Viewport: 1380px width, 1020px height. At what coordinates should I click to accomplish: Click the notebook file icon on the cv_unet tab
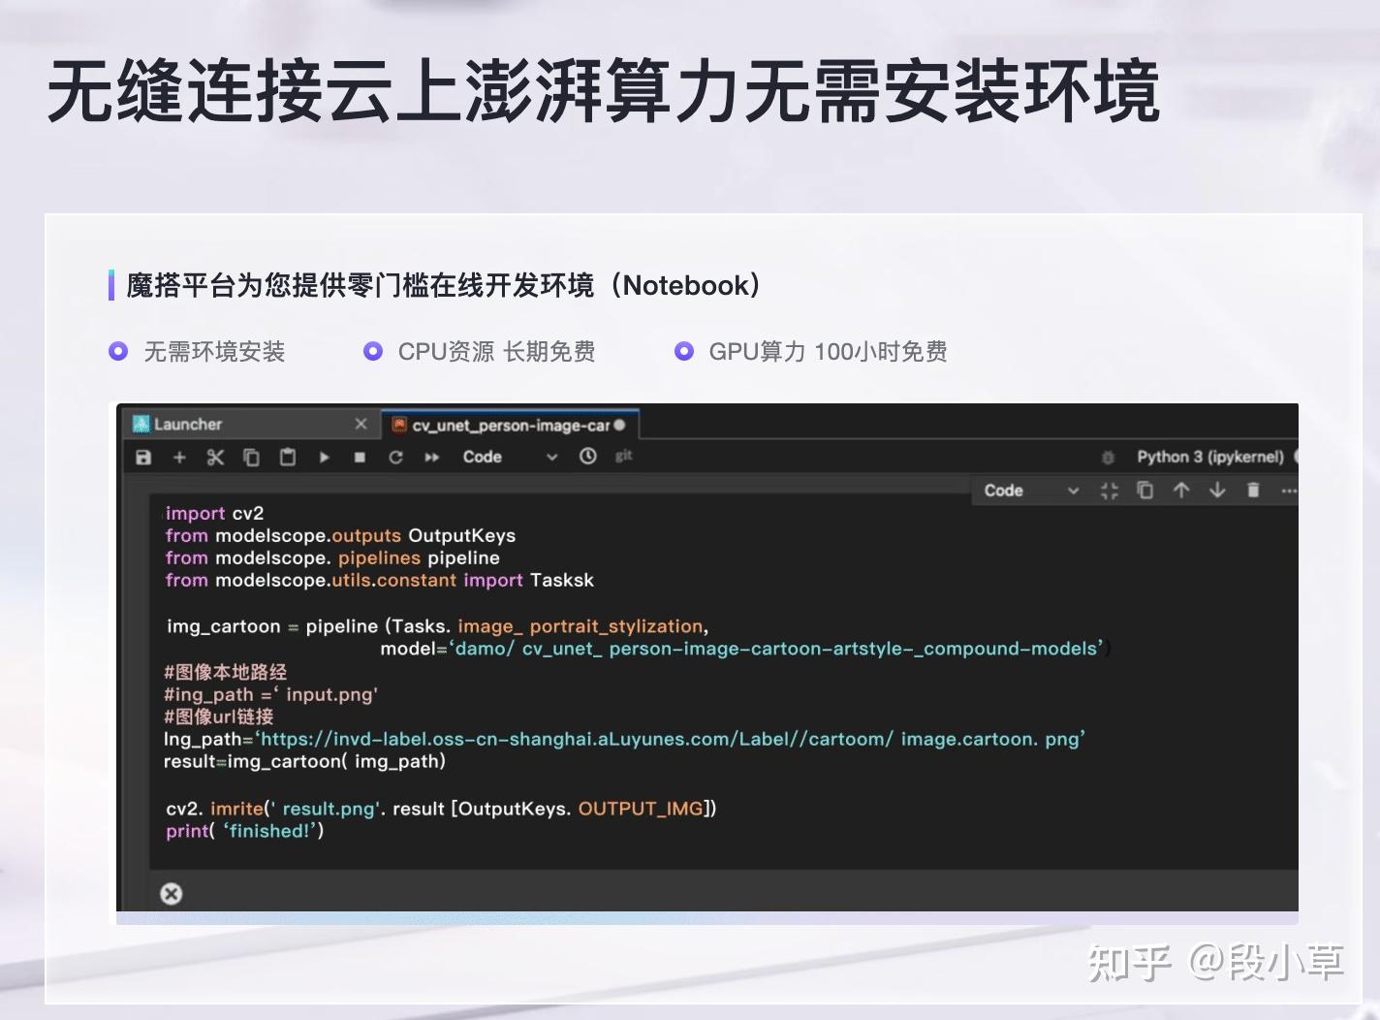(398, 425)
